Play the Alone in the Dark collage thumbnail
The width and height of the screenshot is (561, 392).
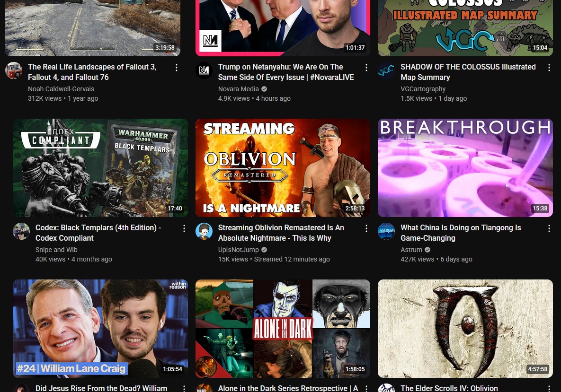283,329
